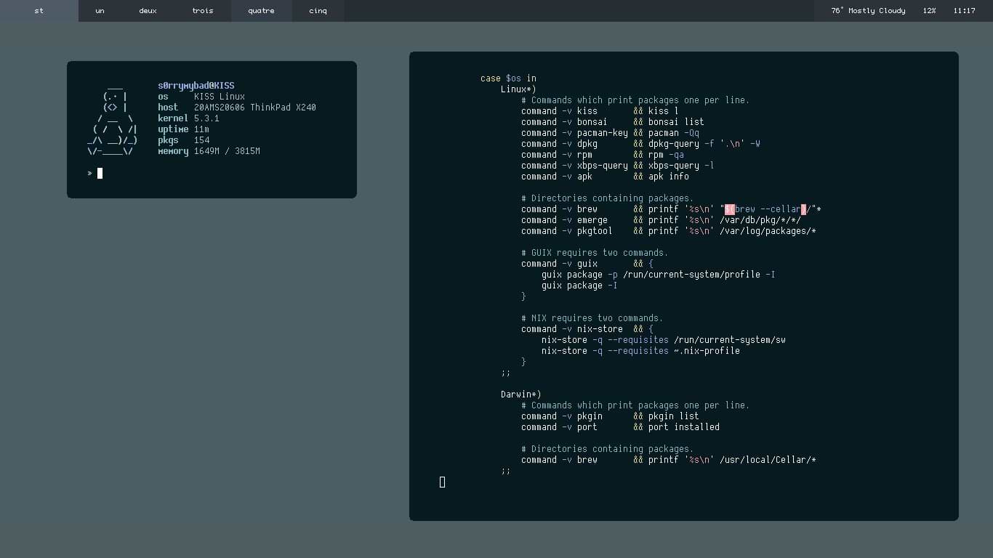
Task: Switch to the 'un' workspace tab
Action: coord(100,11)
